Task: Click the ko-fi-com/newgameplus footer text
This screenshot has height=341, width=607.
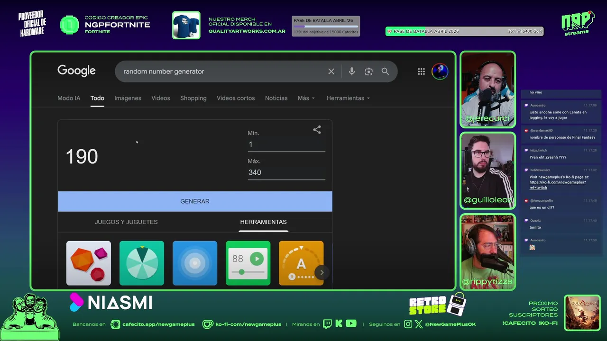Action: pos(248,324)
